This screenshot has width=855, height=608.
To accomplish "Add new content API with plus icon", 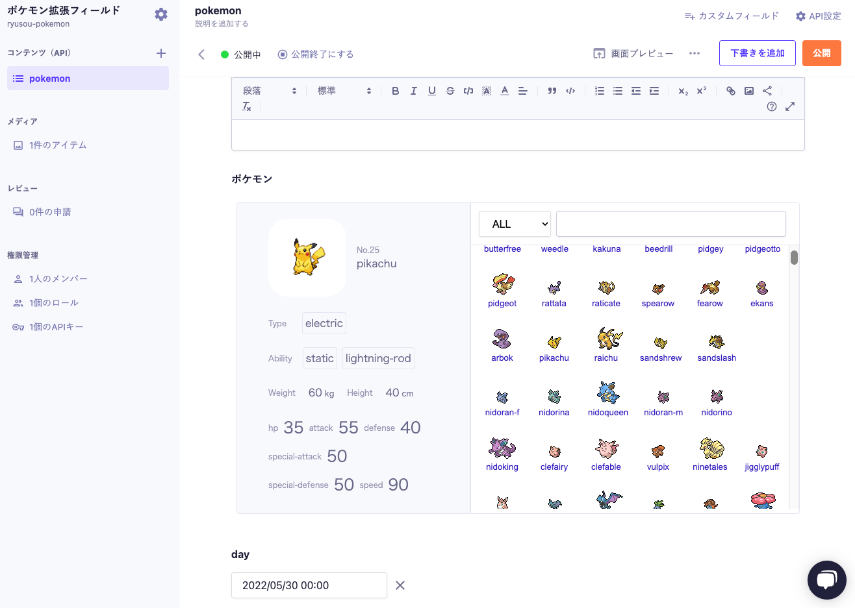I will [161, 53].
